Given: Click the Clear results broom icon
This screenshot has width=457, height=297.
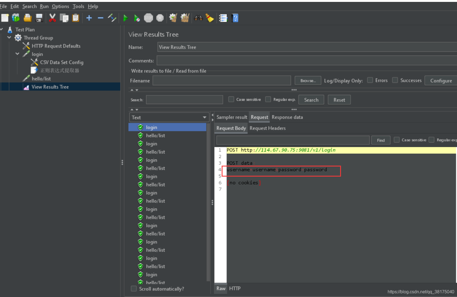Looking at the screenshot, I should tap(173, 18).
